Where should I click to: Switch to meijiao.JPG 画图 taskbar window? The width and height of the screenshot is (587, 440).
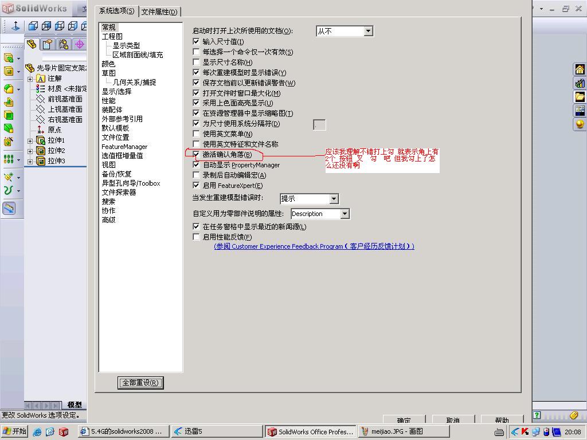[403, 431]
